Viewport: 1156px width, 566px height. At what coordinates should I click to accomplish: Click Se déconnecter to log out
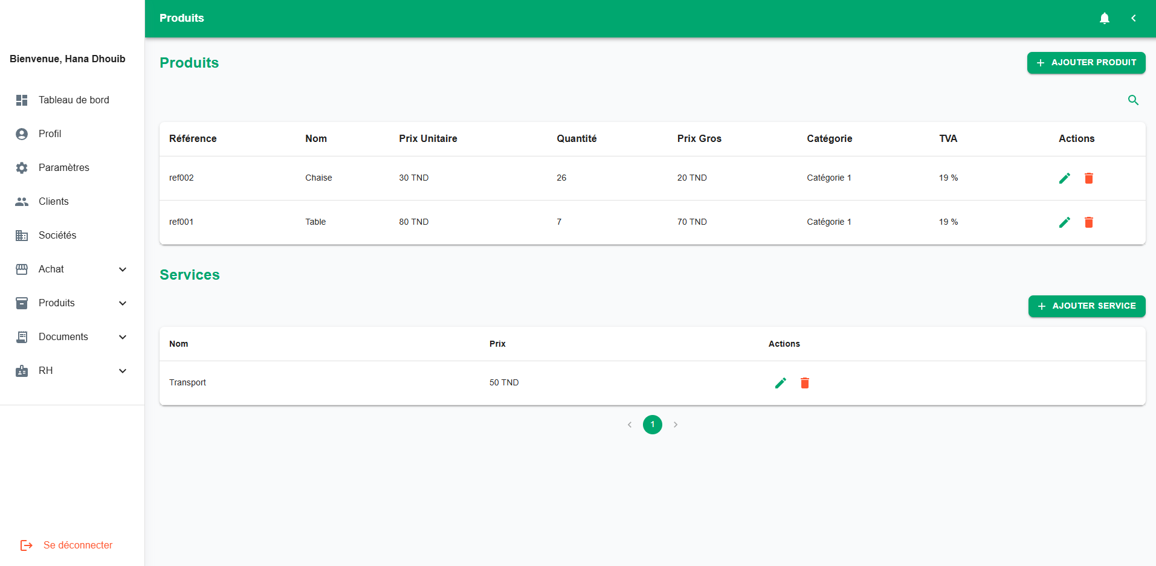[77, 544]
